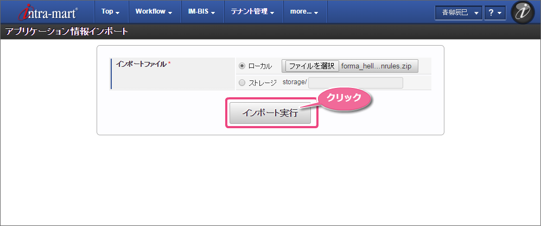Select the ローカル radio button
Viewport: 541px width, 226px height.
[x=242, y=66]
